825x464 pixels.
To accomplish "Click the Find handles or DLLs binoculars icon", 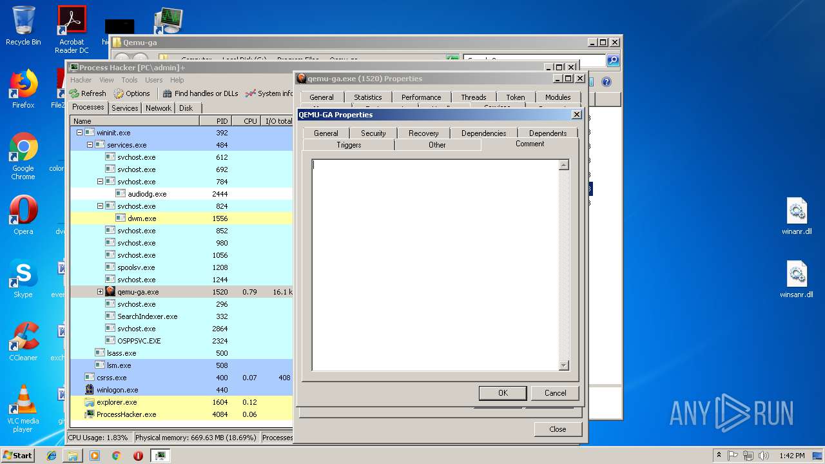I will click(x=168, y=93).
